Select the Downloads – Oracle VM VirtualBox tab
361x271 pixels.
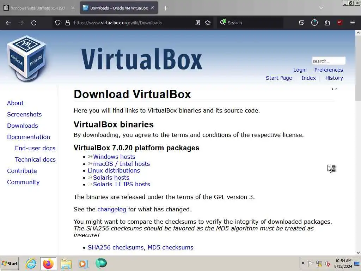click(119, 8)
